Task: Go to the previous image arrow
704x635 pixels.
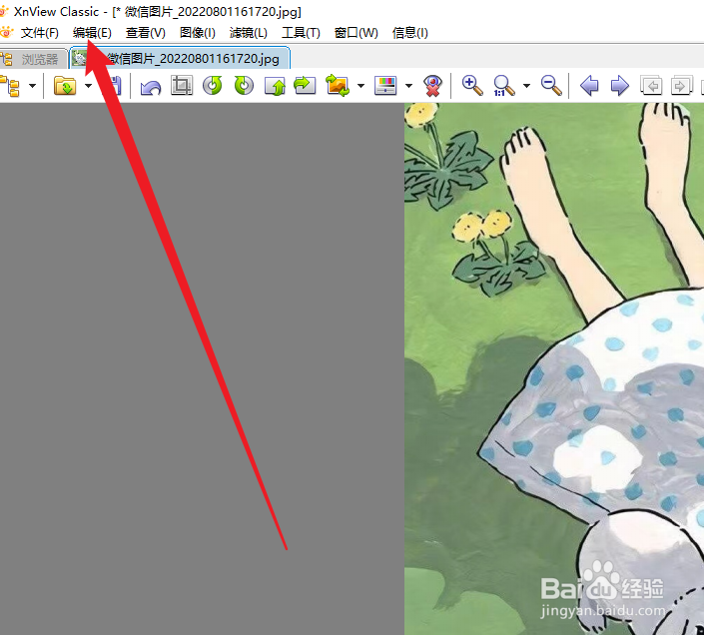Action: click(x=589, y=85)
